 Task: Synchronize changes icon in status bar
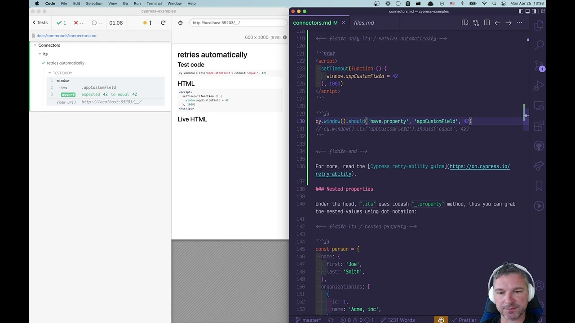pyautogui.click(x=331, y=320)
